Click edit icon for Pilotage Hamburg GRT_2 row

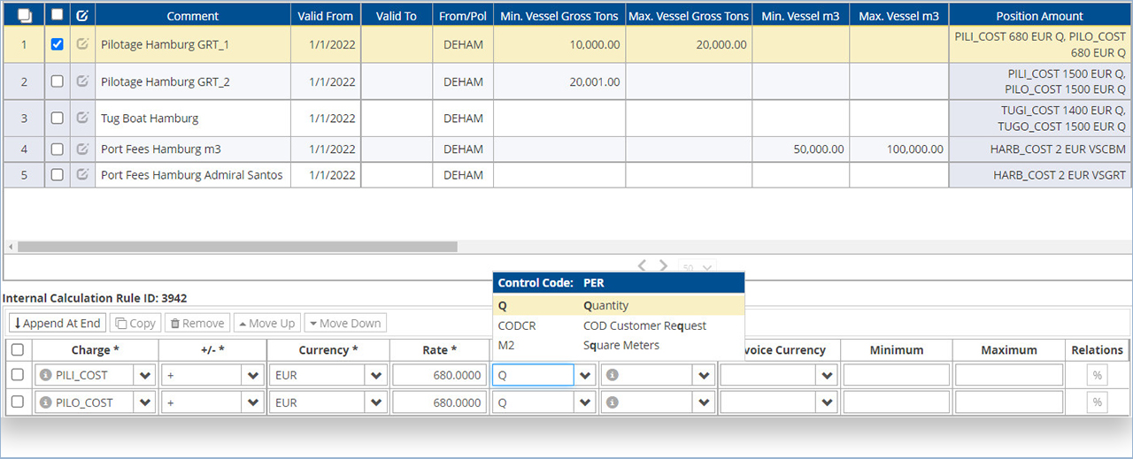click(x=82, y=81)
